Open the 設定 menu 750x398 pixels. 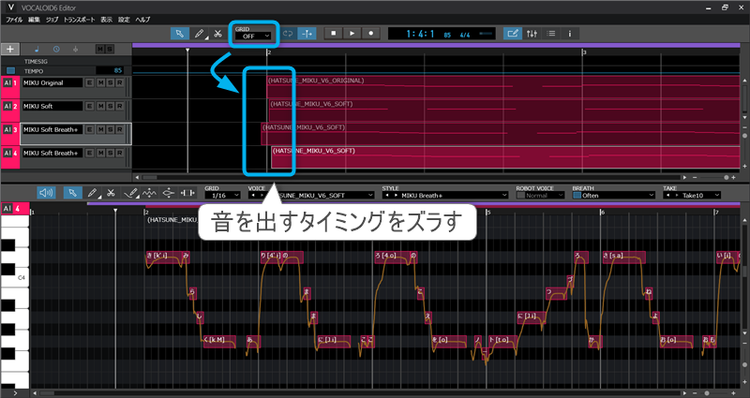(x=124, y=20)
